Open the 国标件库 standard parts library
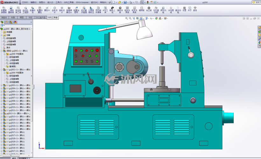Image resolution: width=261 pixels, height=159 pixels. click(x=120, y=10)
